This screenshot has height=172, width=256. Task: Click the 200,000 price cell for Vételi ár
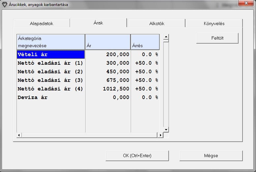108,54
